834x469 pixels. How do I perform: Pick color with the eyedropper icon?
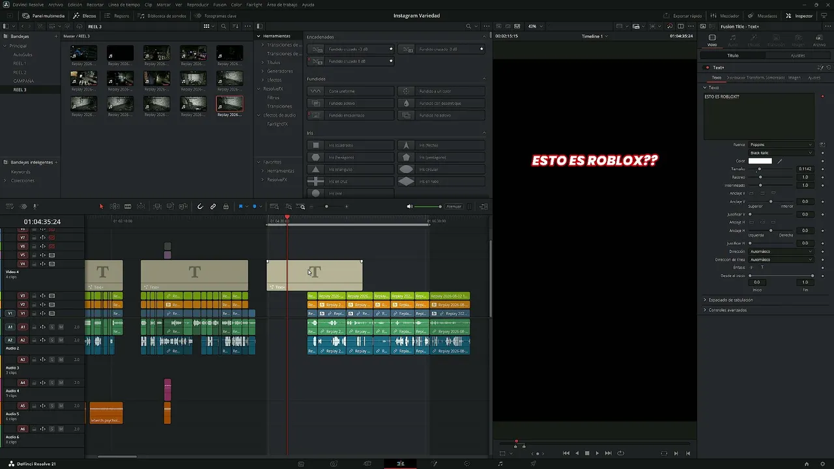point(780,161)
